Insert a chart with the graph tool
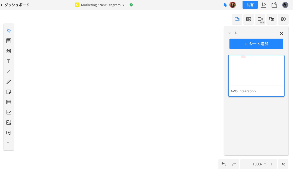The height and width of the screenshot is (173, 293). pos(9,112)
